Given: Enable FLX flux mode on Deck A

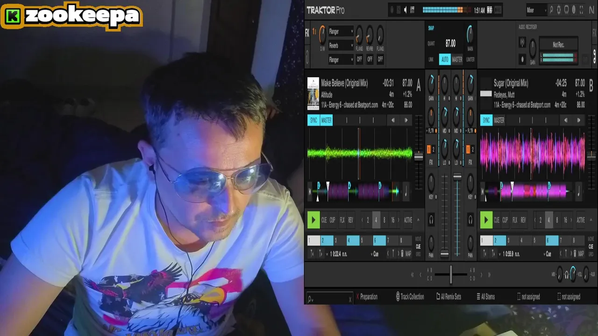Looking at the screenshot, I should point(342,220).
